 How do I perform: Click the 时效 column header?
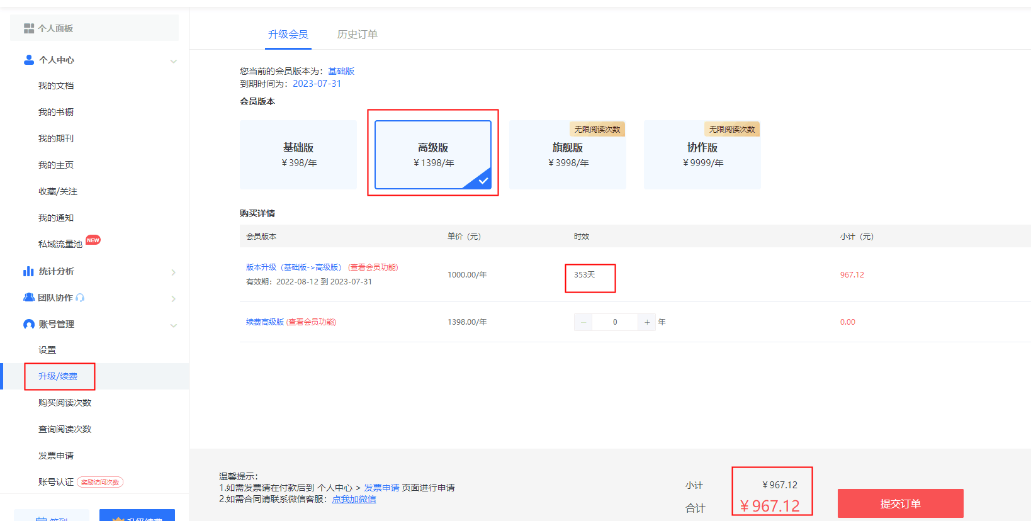(x=582, y=237)
